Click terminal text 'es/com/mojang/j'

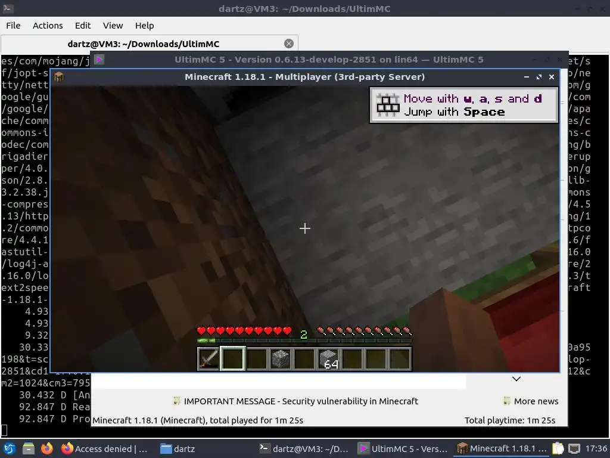point(45,61)
